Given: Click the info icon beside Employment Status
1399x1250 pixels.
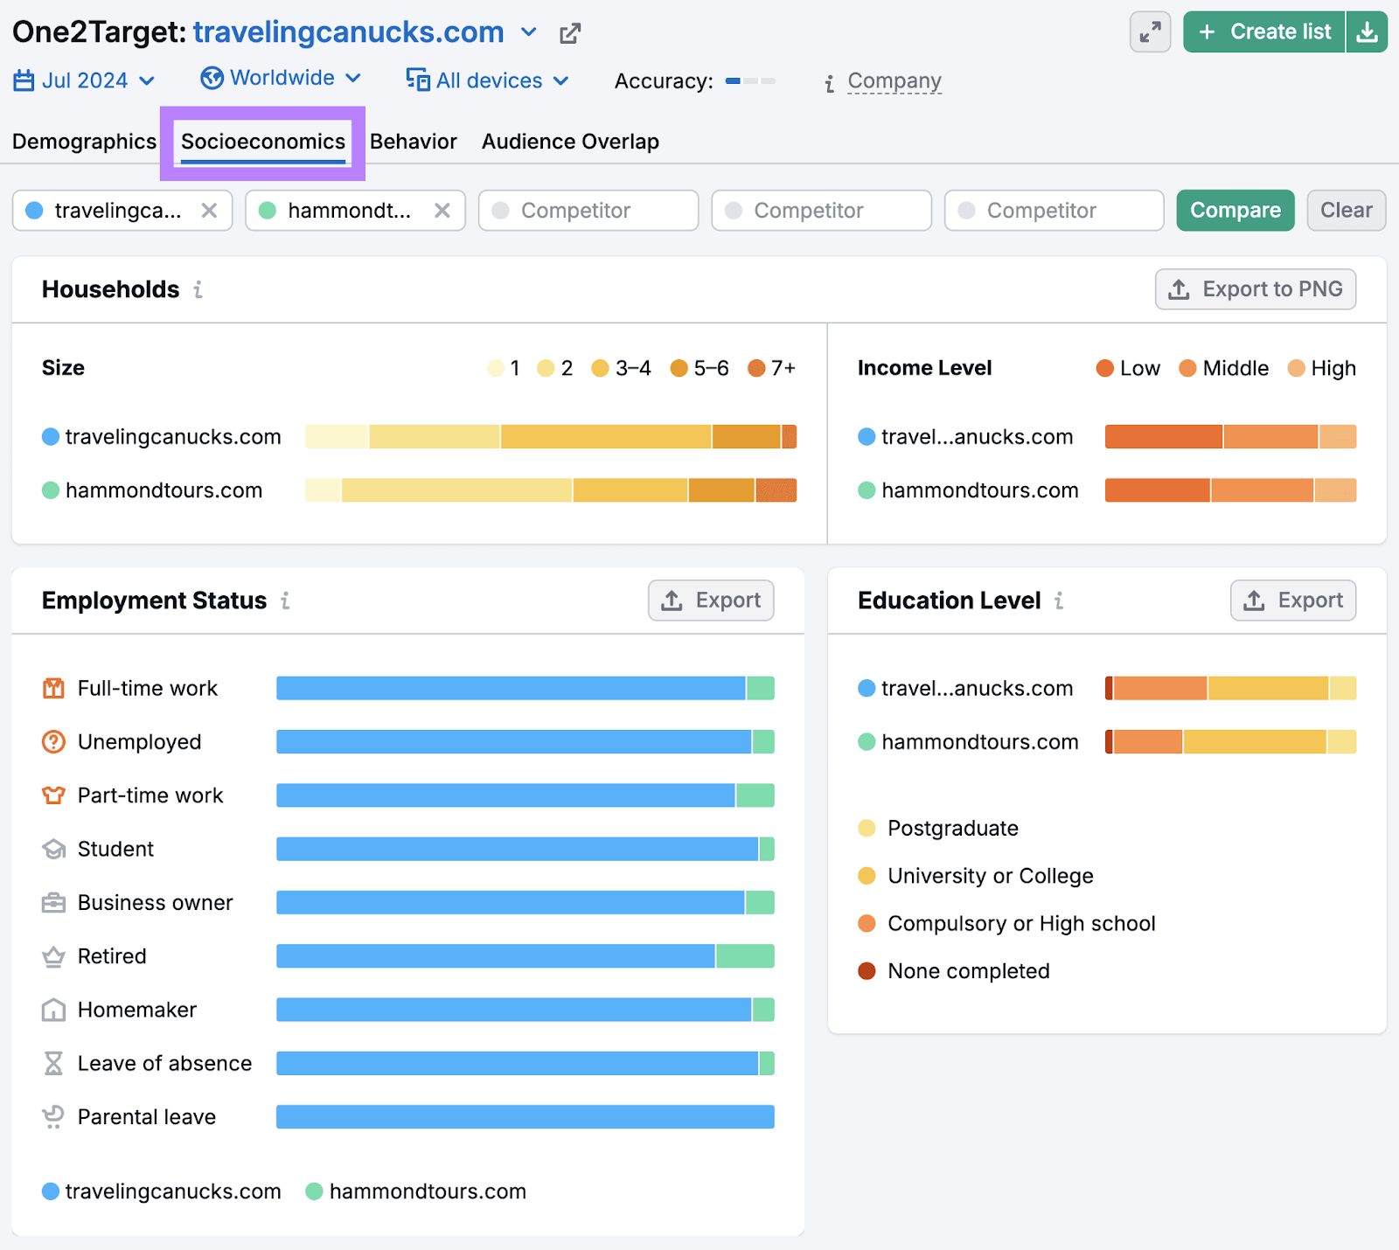Looking at the screenshot, I should 285,601.
